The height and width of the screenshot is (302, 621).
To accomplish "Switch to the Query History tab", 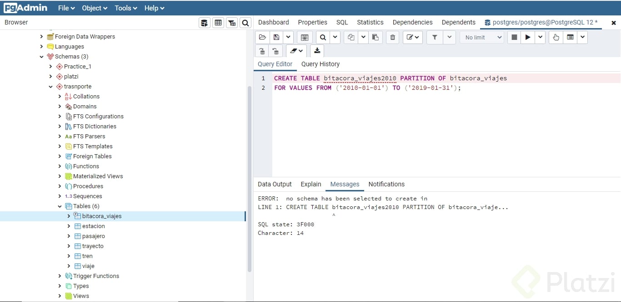I will (321, 64).
